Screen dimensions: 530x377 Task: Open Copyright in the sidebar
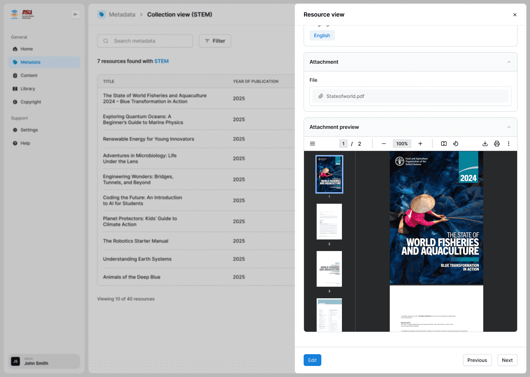coord(44,102)
